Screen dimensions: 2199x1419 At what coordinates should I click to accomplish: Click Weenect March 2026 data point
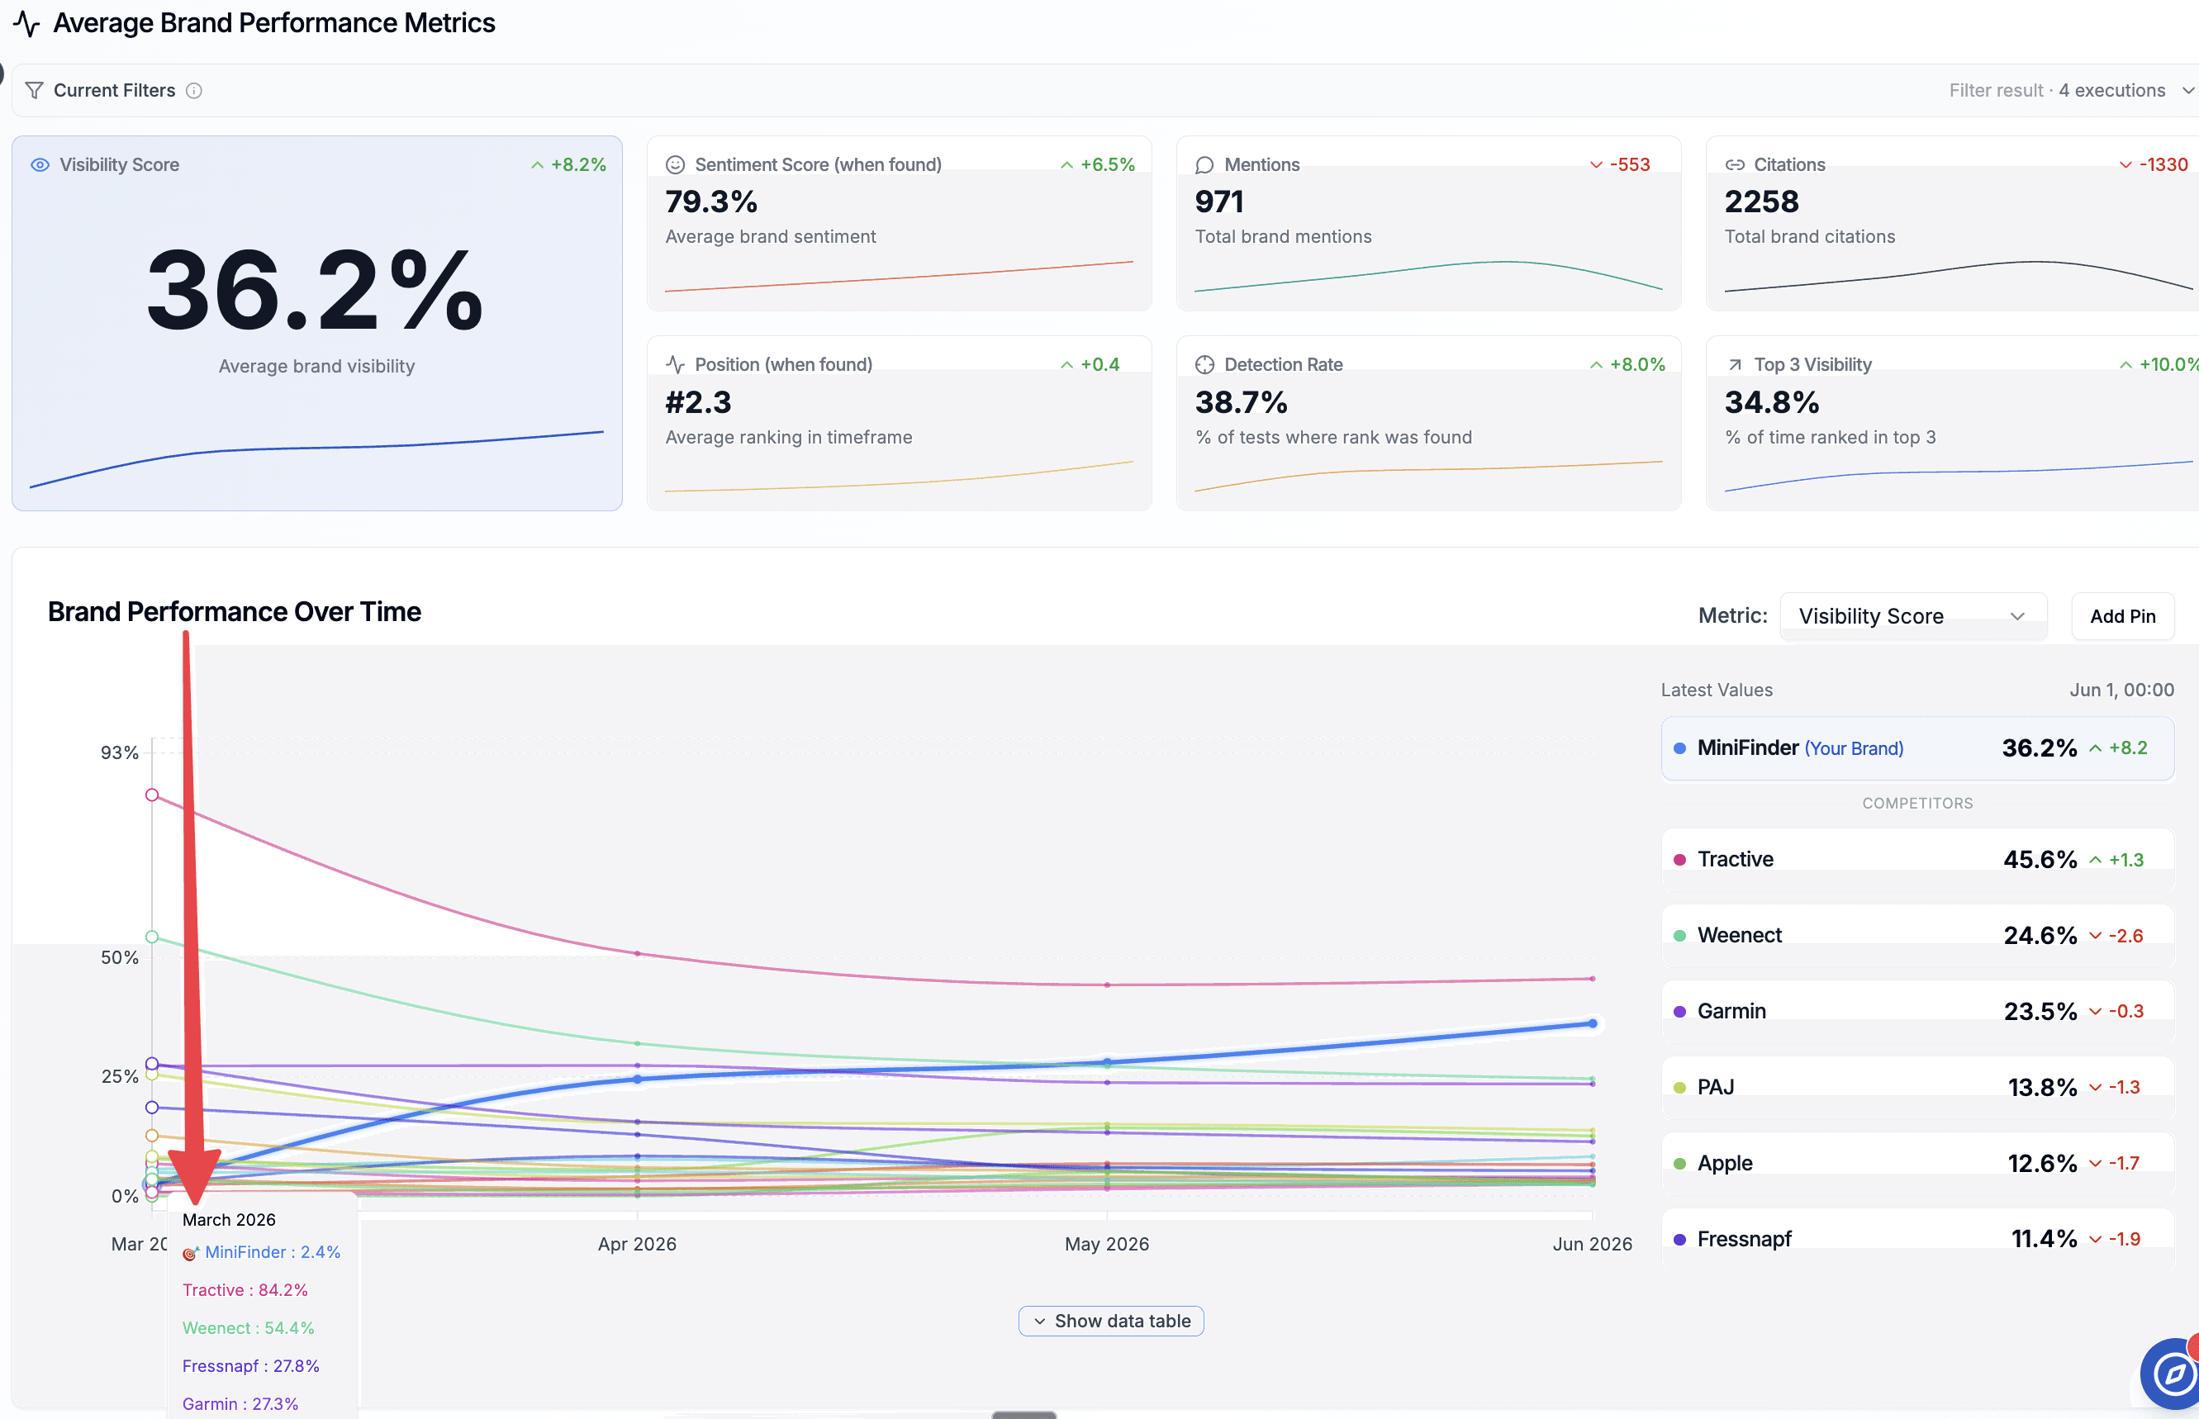152,937
